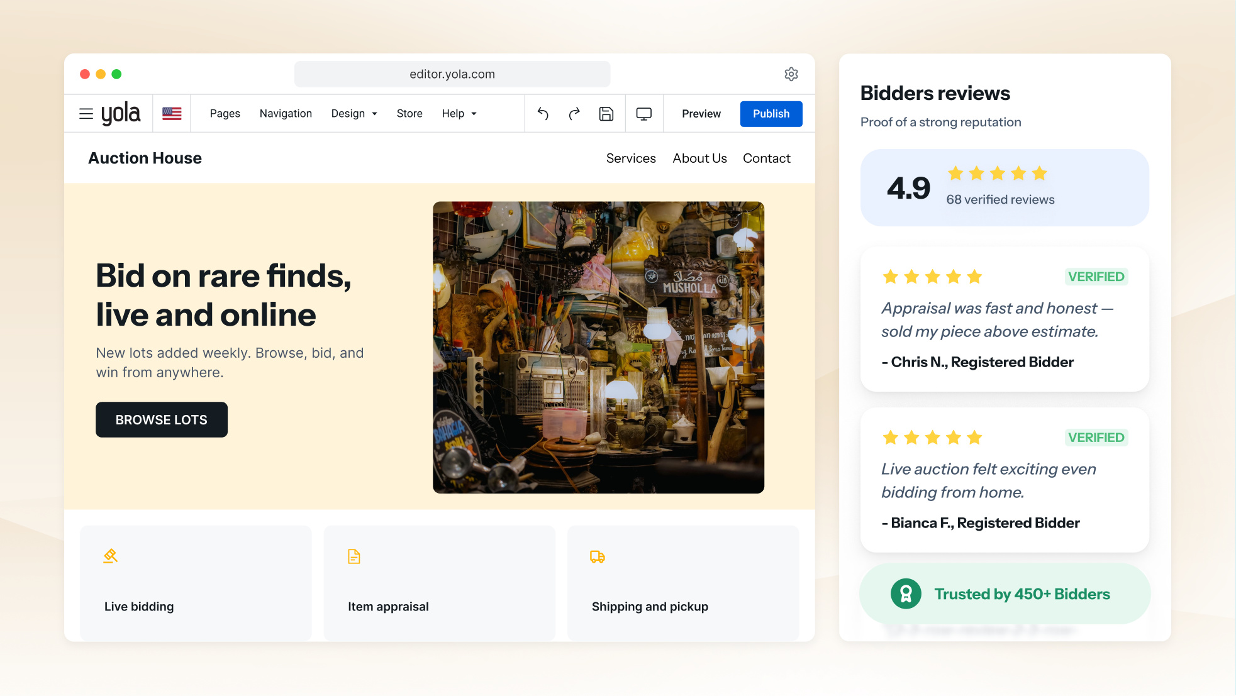
Task: Expand the Help dropdown menu
Action: pyautogui.click(x=459, y=114)
